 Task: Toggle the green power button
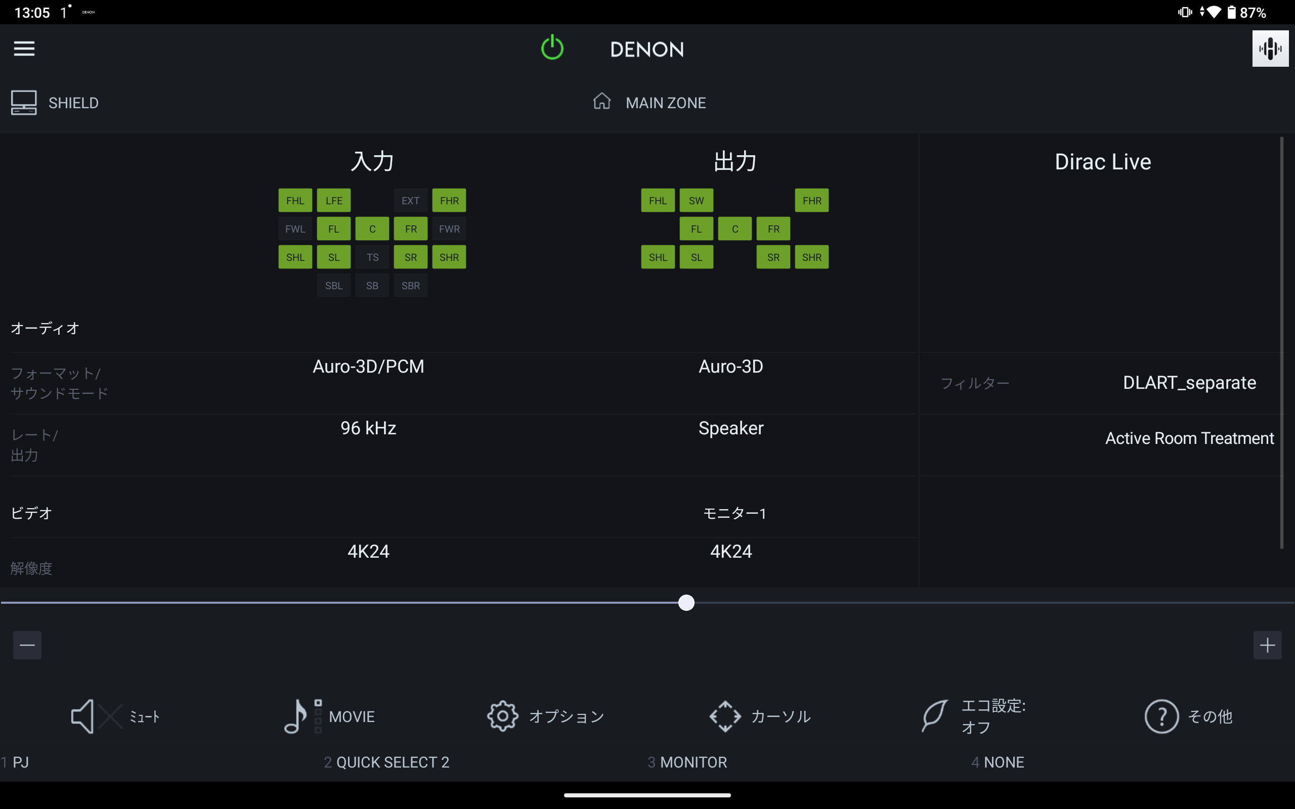coord(552,48)
